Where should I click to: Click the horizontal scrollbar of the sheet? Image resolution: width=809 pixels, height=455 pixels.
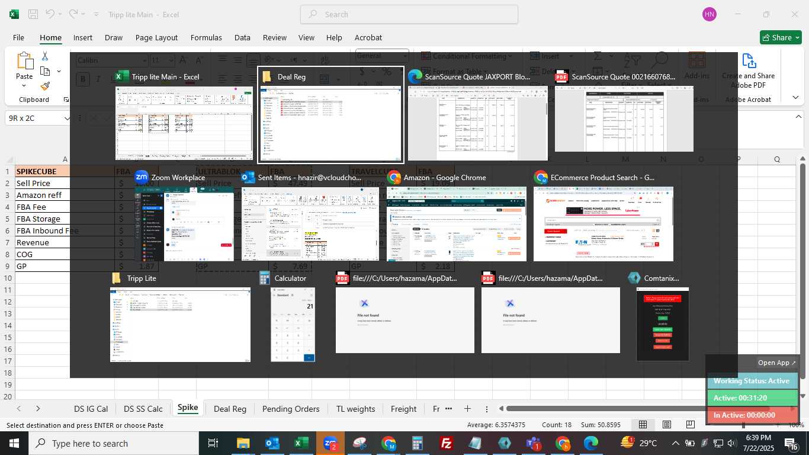(x=637, y=408)
